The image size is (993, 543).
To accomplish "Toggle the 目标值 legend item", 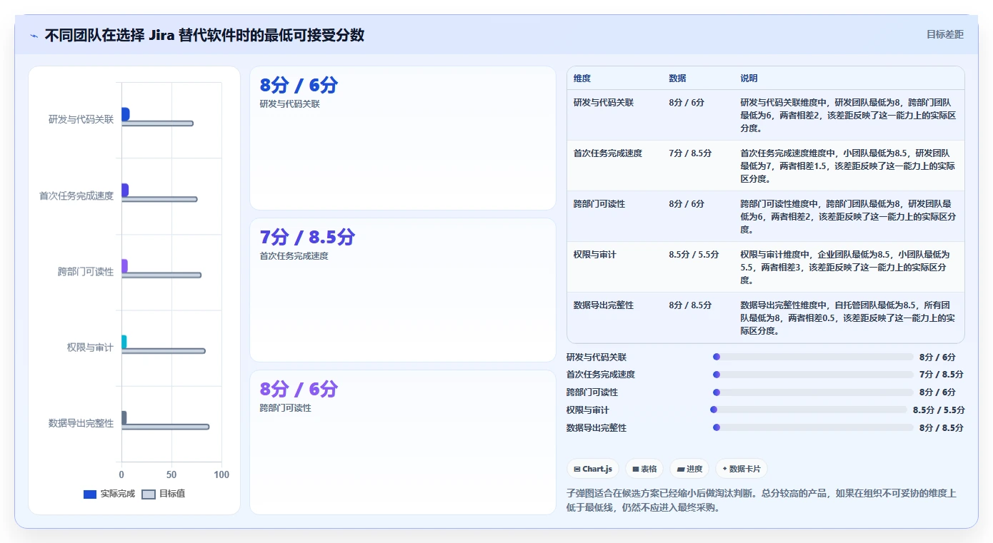I will [164, 494].
